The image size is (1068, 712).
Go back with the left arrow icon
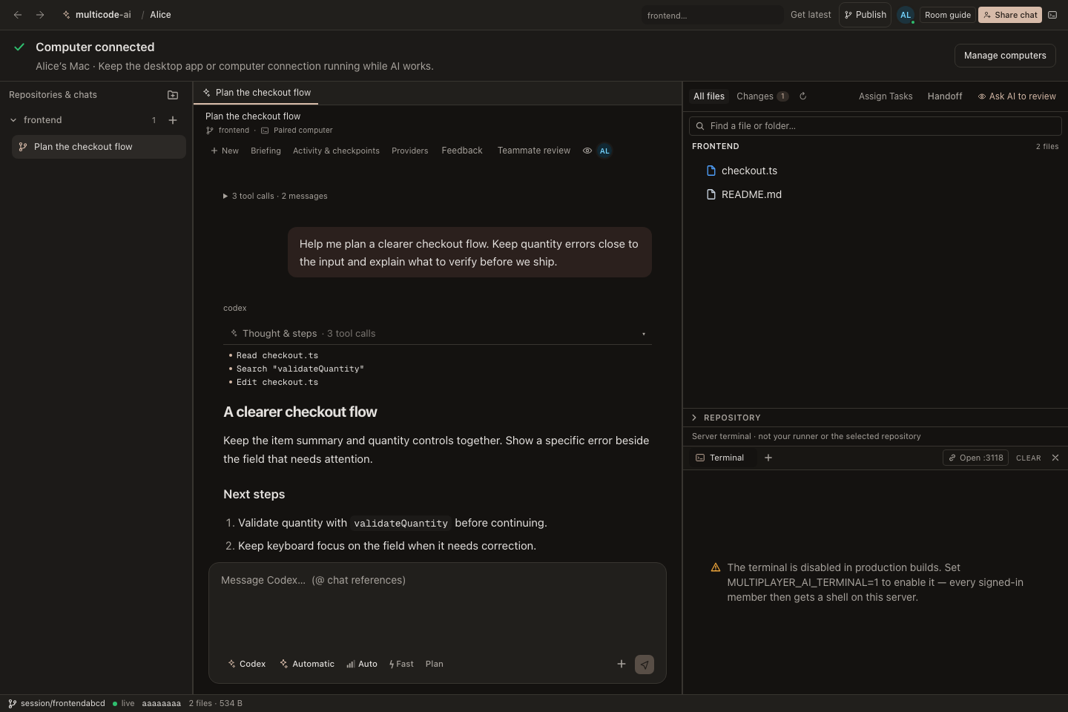(18, 15)
